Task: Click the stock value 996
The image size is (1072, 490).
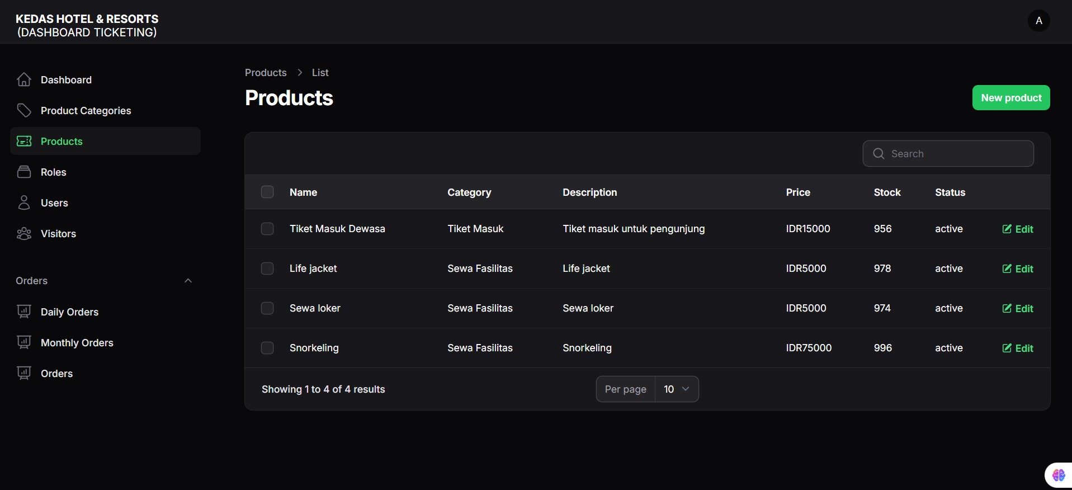Action: click(882, 348)
